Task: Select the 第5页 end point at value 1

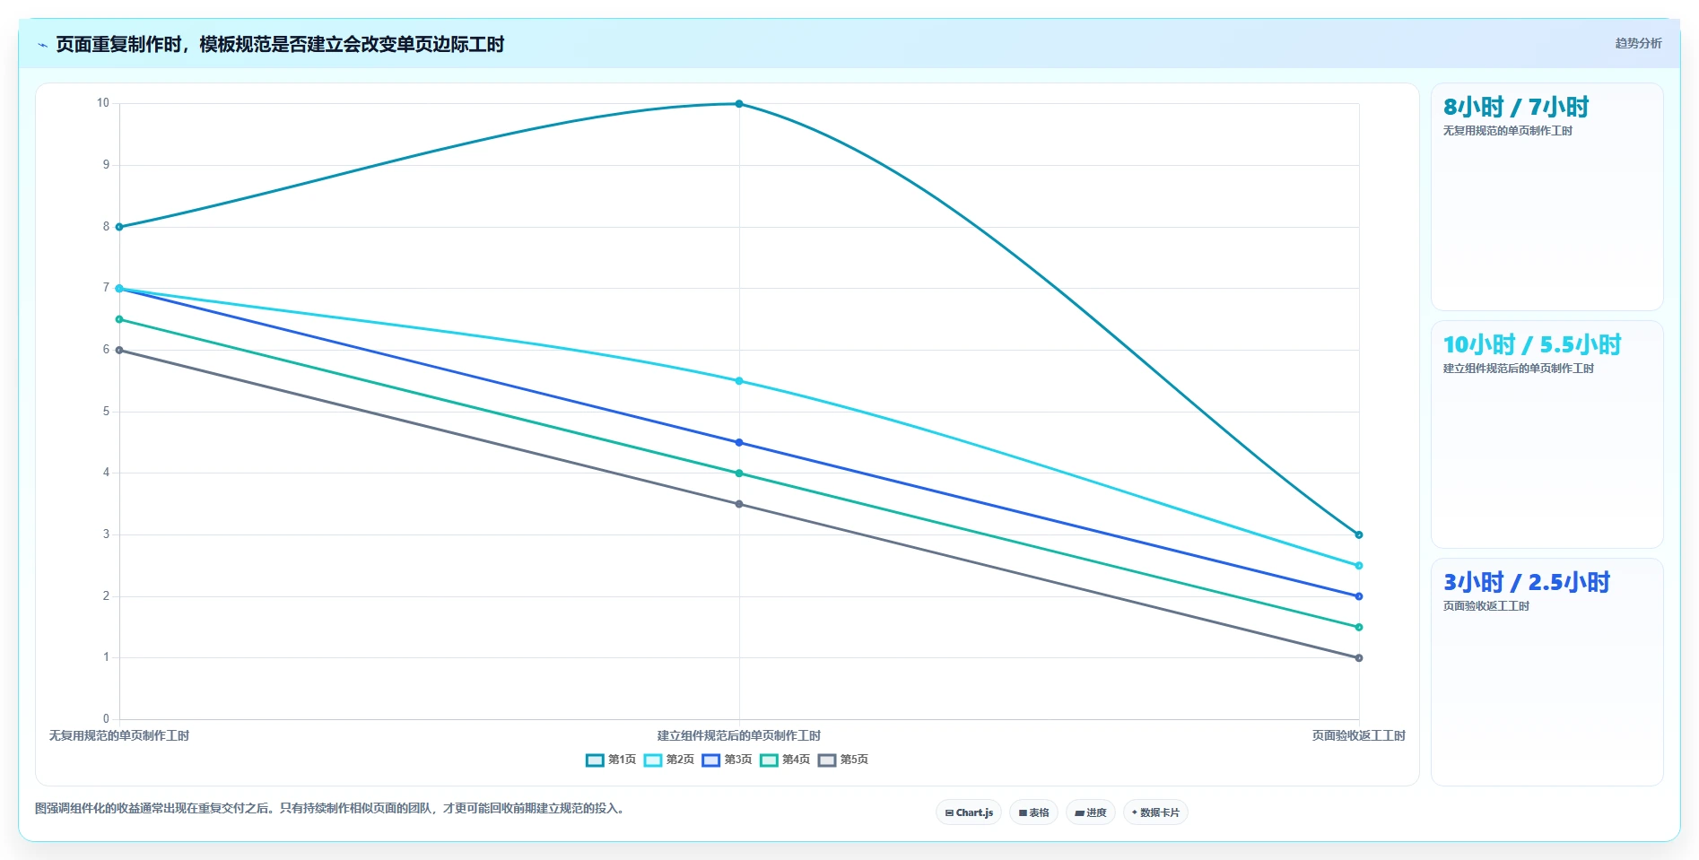Action: point(1359,658)
